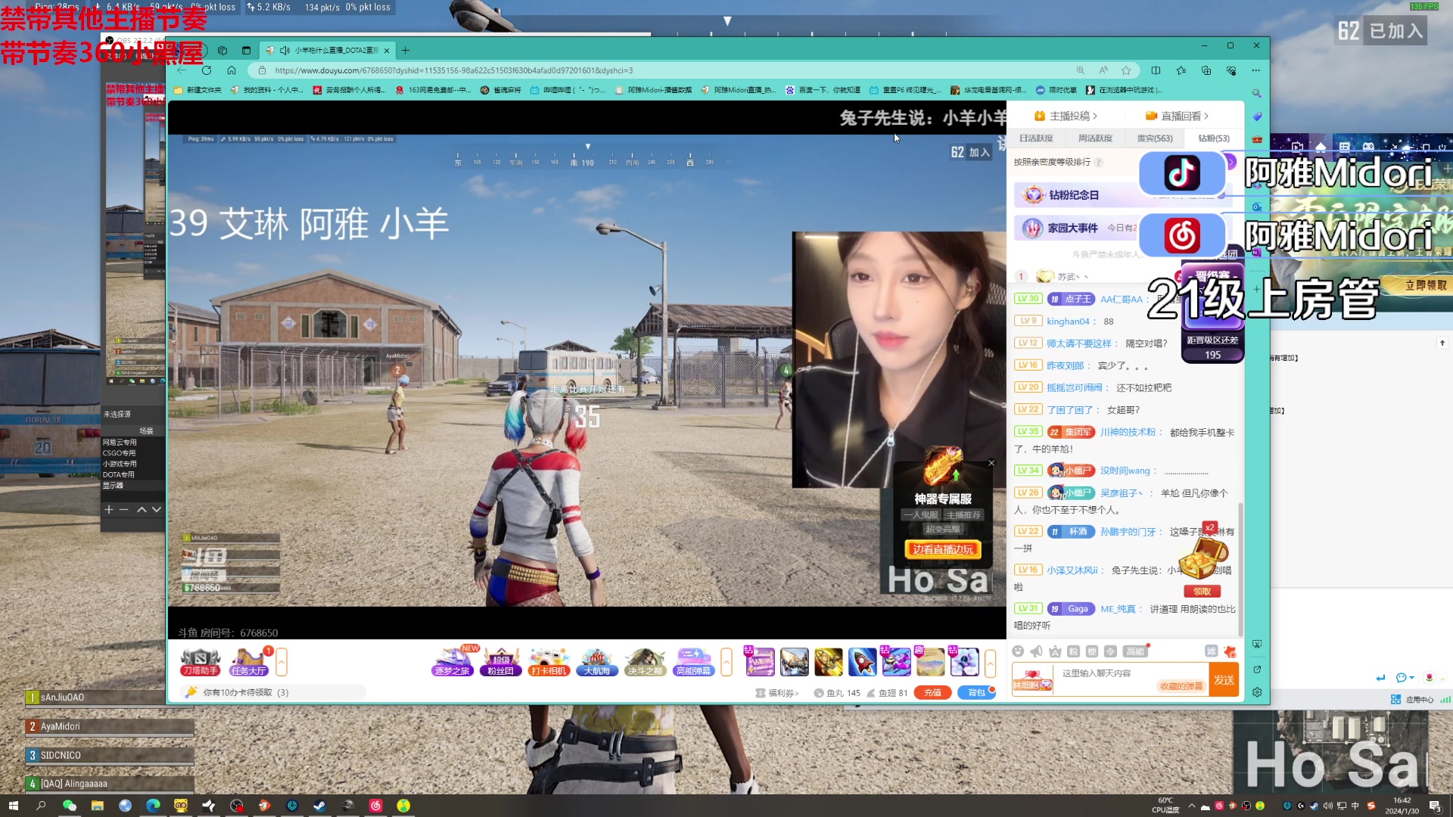Open the emoji picker in chat
This screenshot has width=1453, height=817.
point(1018,651)
